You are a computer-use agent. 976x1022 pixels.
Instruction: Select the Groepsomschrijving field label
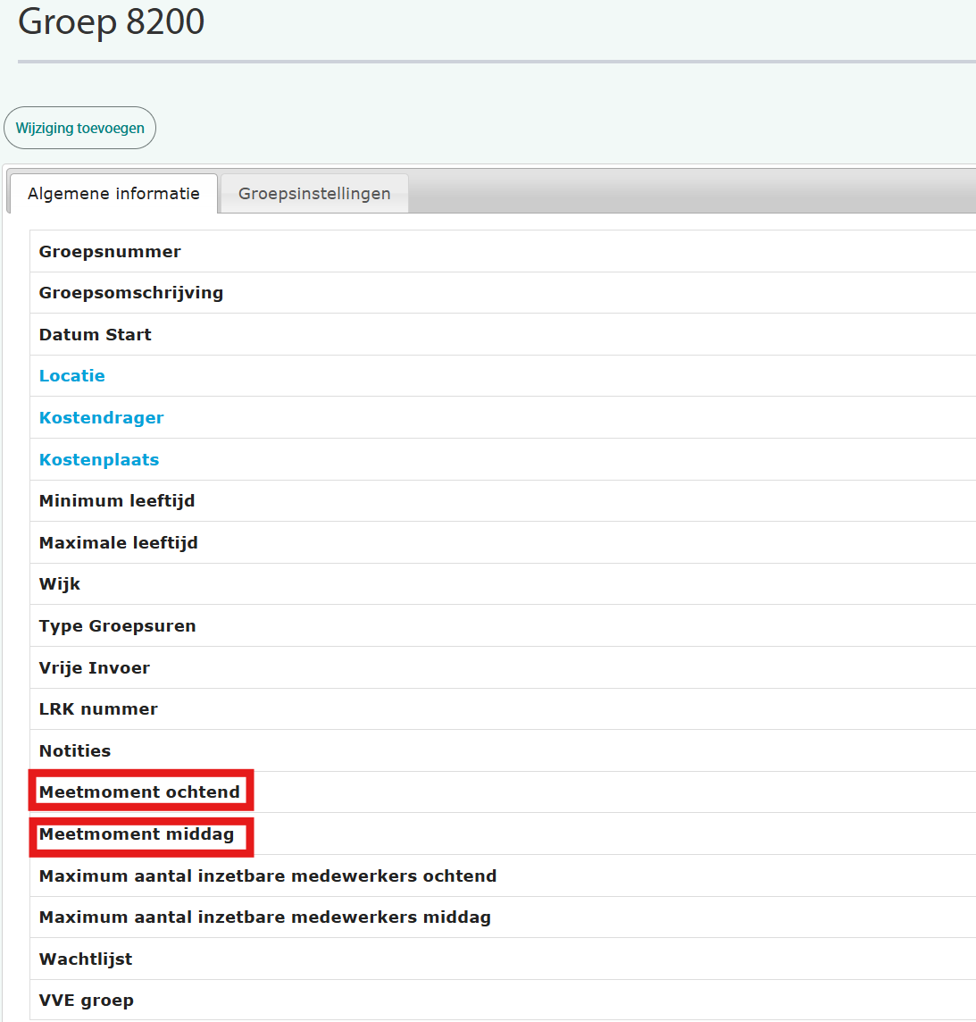131,293
